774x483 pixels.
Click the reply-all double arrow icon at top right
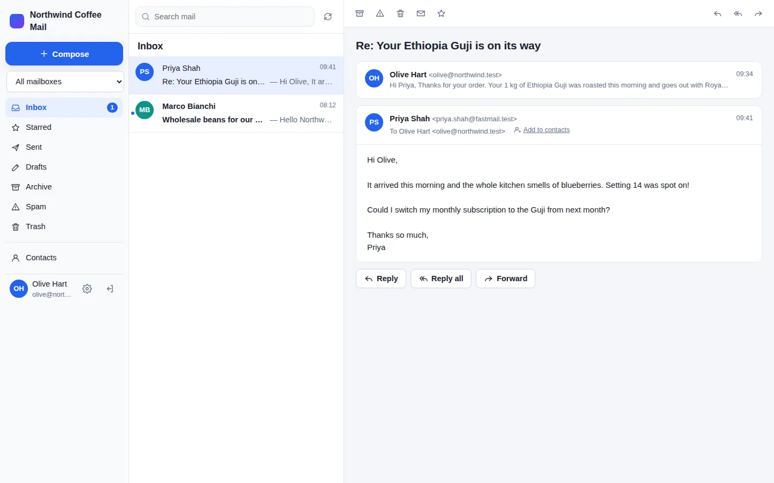(738, 13)
